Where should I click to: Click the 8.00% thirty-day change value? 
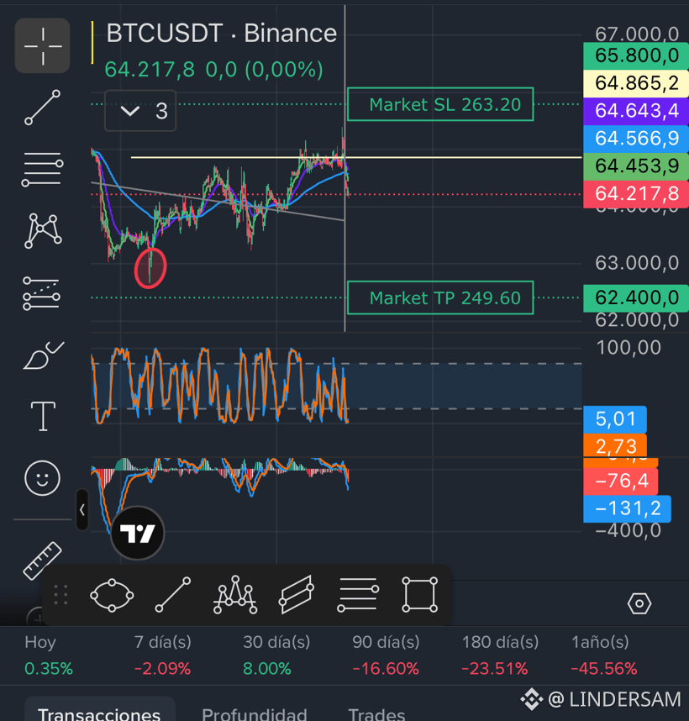click(x=266, y=669)
